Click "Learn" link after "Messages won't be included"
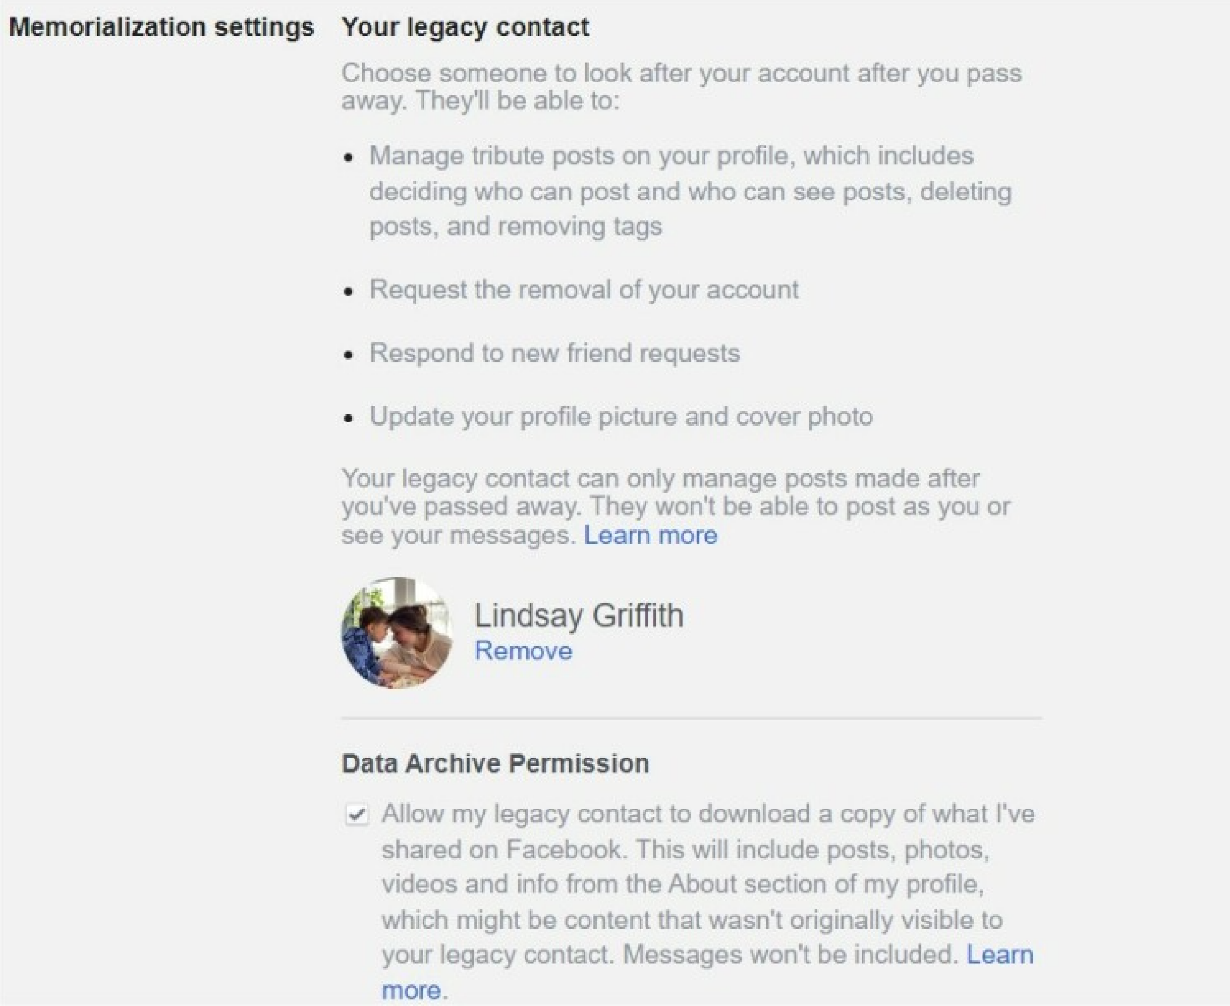1230x1006 pixels. pyautogui.click(x=999, y=954)
